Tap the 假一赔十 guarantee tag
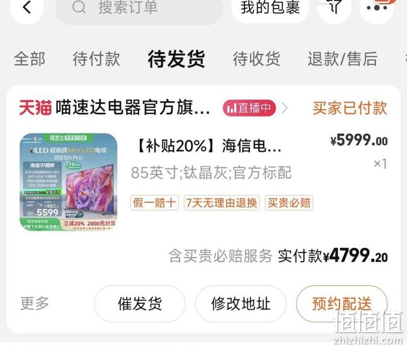The width and height of the screenshot is (407, 349). [x=154, y=203]
